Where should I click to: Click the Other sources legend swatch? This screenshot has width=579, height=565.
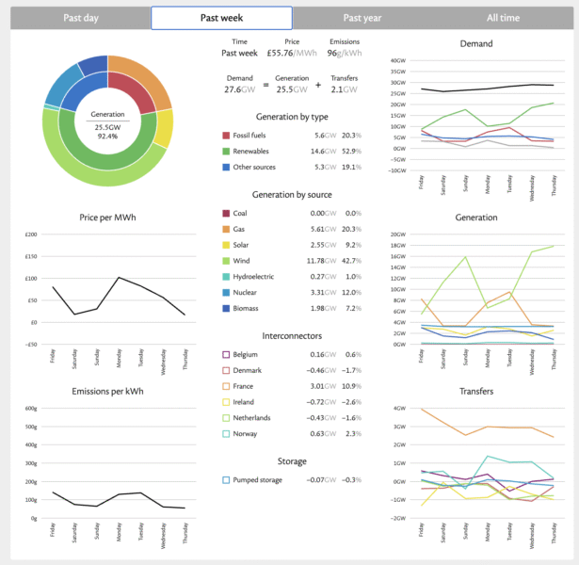226,168
